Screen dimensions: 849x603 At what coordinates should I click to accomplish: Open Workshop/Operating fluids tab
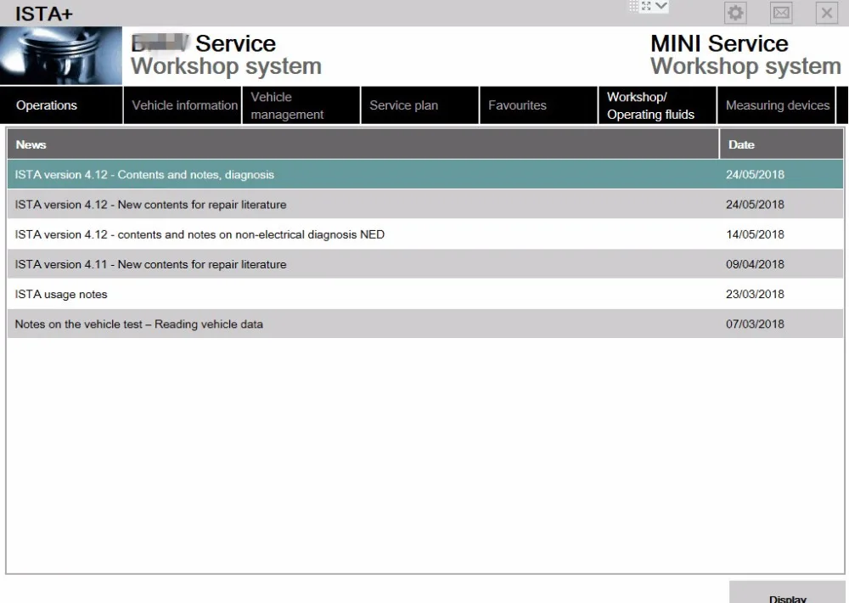(x=657, y=105)
